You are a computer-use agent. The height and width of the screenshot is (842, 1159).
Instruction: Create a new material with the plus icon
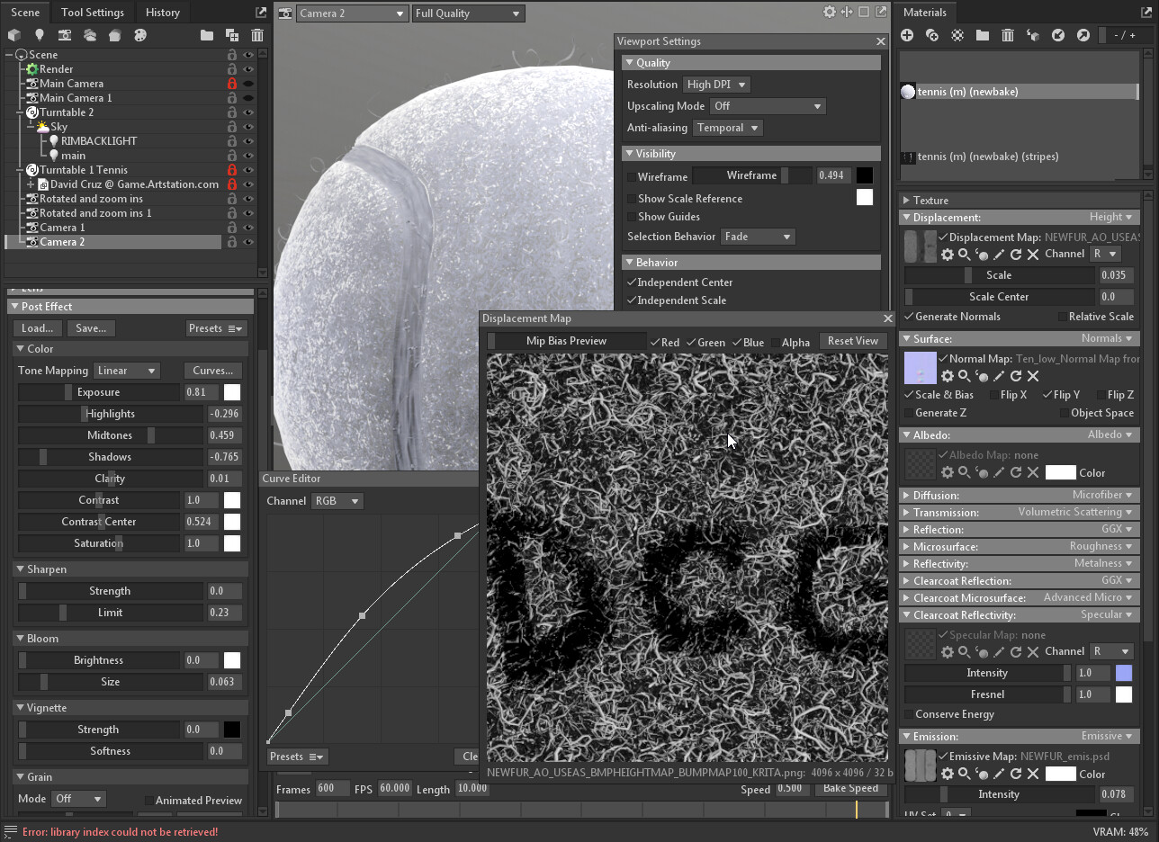tap(906, 35)
